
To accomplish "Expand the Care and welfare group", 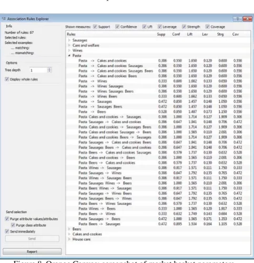I will (x=69, y=45).
